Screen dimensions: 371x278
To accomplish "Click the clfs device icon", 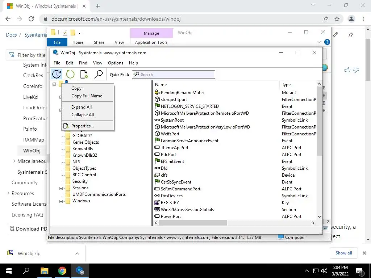I will pos(157,175).
